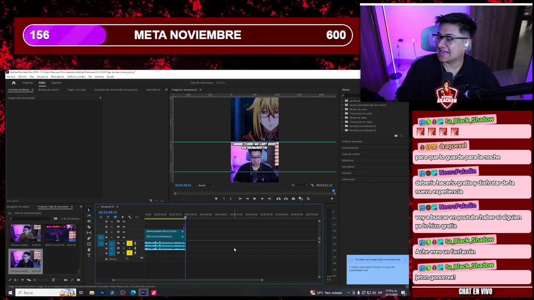Toggle V3 track output eye
This screenshot has width=534, height=300.
pos(123,227)
